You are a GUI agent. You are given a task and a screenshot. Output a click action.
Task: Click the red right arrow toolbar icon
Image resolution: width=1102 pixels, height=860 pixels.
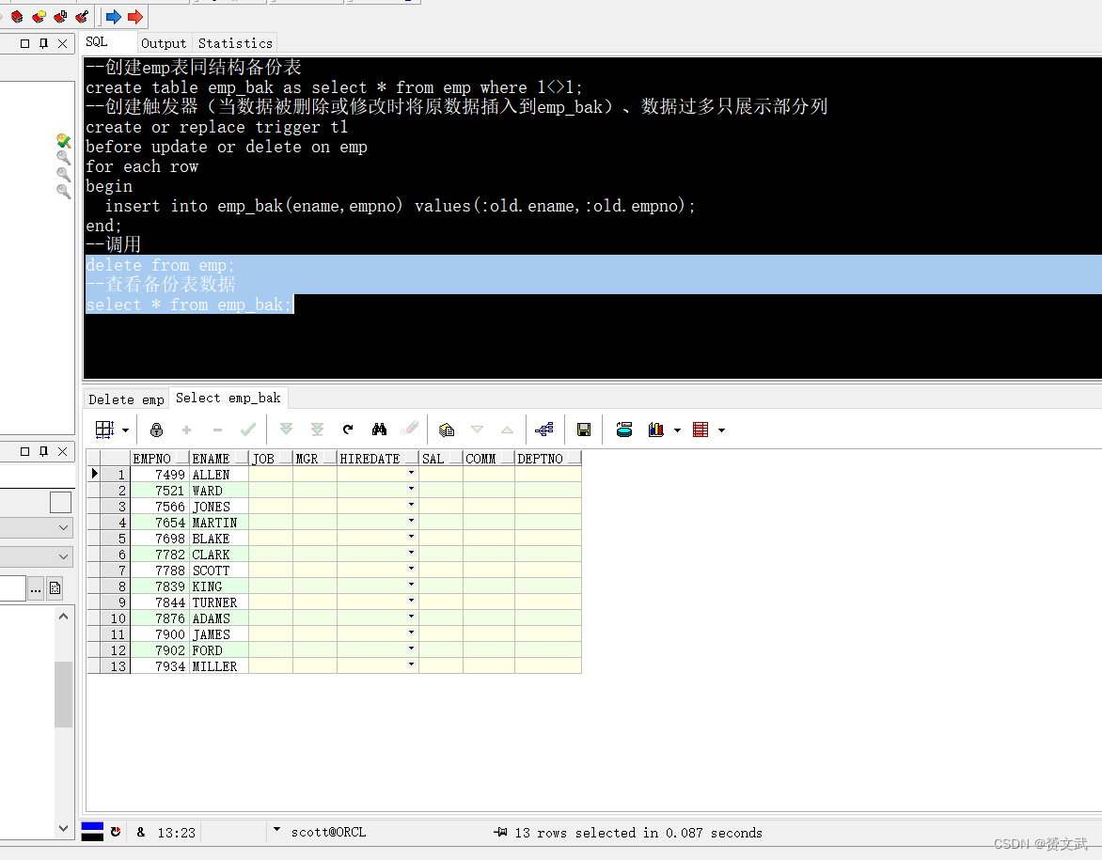[x=135, y=16]
